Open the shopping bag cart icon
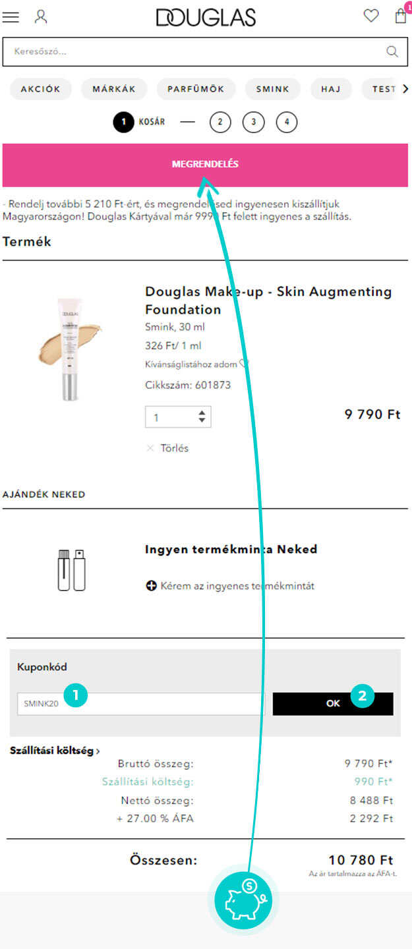Screen dimensions: 412x949 click(401, 16)
